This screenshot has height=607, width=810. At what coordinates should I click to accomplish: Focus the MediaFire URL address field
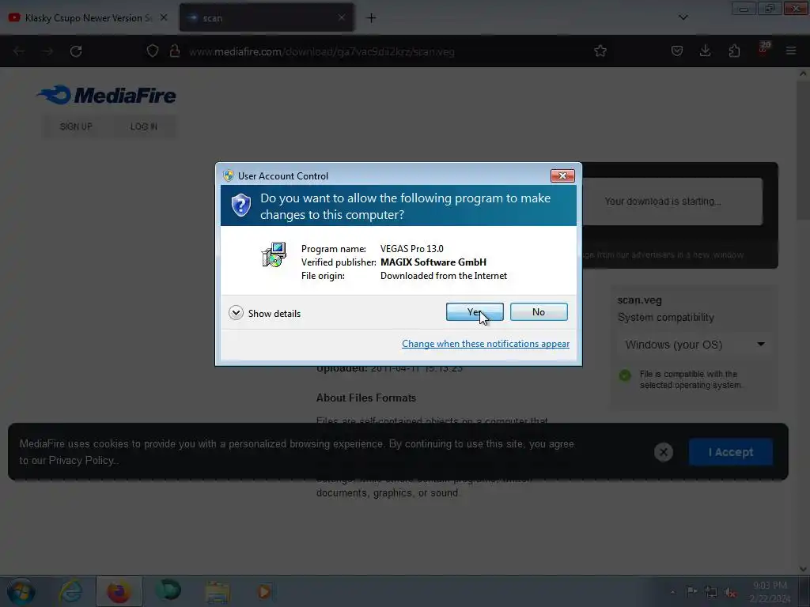(x=382, y=51)
